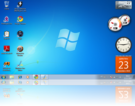Image resolution: width=135 pixels, height=106 pixels.
Task: Switch to Windows Live Writer taskbar button
Action: pos(44,77)
